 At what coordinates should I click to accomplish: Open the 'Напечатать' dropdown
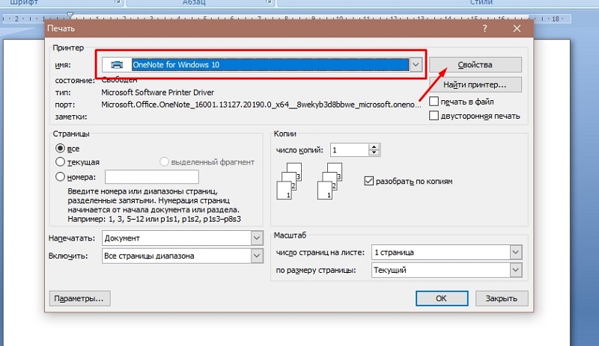coord(256,238)
